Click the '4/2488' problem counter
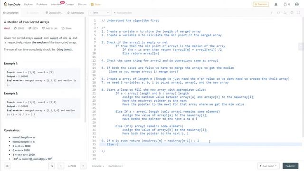The width and height of the screenshot is (304, 171). 72,166
